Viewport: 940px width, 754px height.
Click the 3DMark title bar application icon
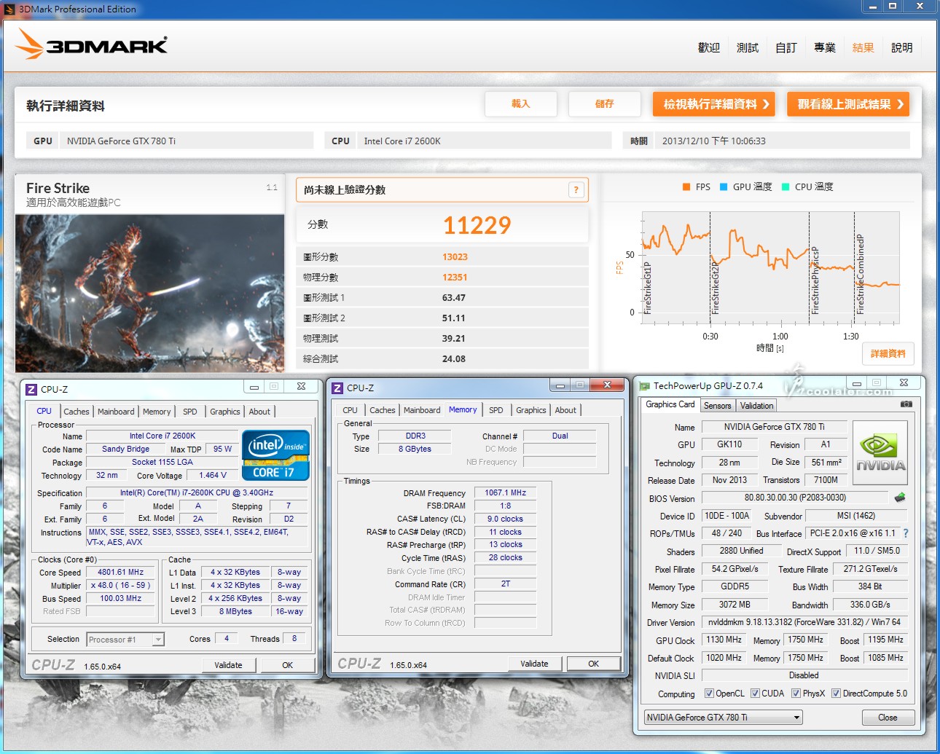click(9, 9)
